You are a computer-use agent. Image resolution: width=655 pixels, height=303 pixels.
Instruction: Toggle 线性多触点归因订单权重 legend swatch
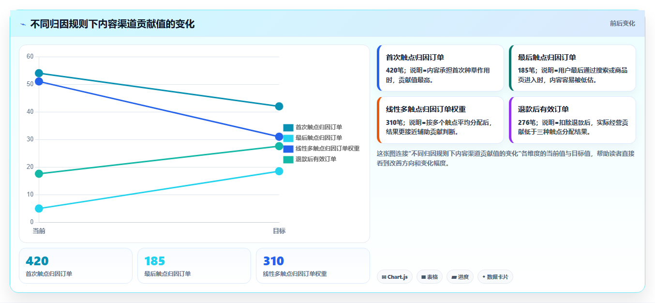coord(288,149)
